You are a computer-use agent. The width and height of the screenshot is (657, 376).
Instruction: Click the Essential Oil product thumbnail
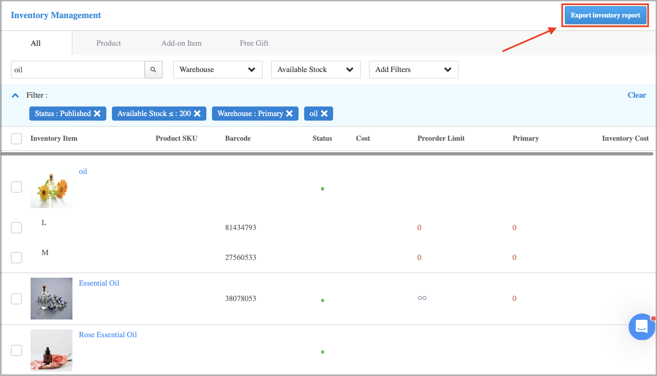51,298
